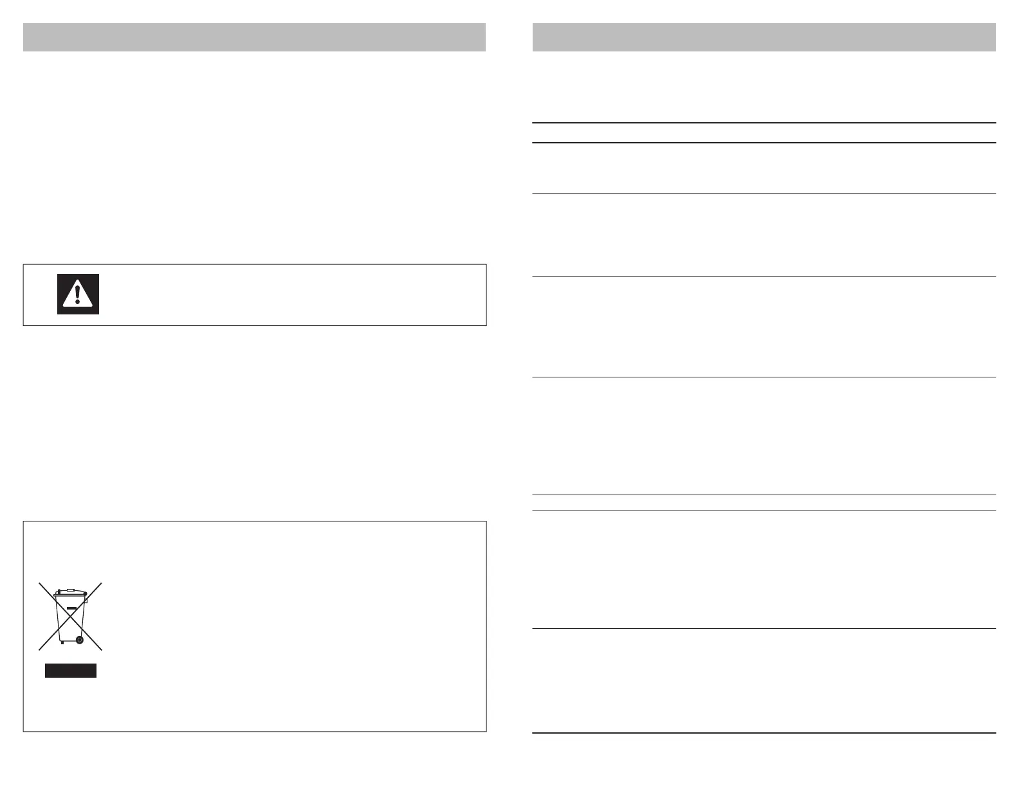Click the blank text area above the warning box
1019x787 pixels.
tap(254, 157)
